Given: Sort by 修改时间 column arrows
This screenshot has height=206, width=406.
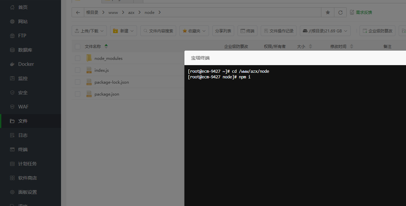Looking at the screenshot, I should pyautogui.click(x=352, y=47).
